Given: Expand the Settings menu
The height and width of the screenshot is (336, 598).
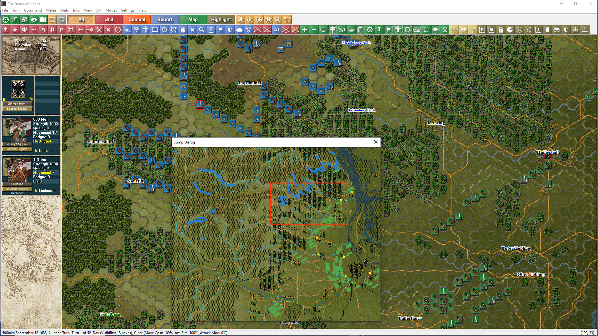Looking at the screenshot, I should tap(128, 10).
